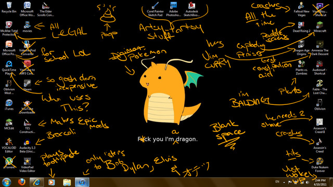Launch Duke Nukem Forever shortcut
333x187 pixels.
[320, 165]
